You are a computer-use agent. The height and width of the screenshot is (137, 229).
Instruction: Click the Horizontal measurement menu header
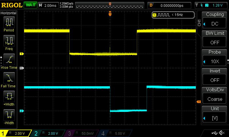pyautogui.click(x=9, y=13)
